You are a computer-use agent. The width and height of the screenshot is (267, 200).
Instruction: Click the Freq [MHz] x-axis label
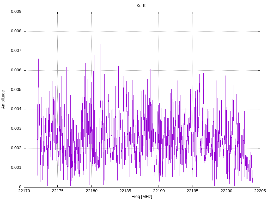142,197
